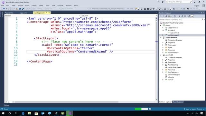Open the editor zoom level dropdown

pyautogui.click(x=12, y=102)
